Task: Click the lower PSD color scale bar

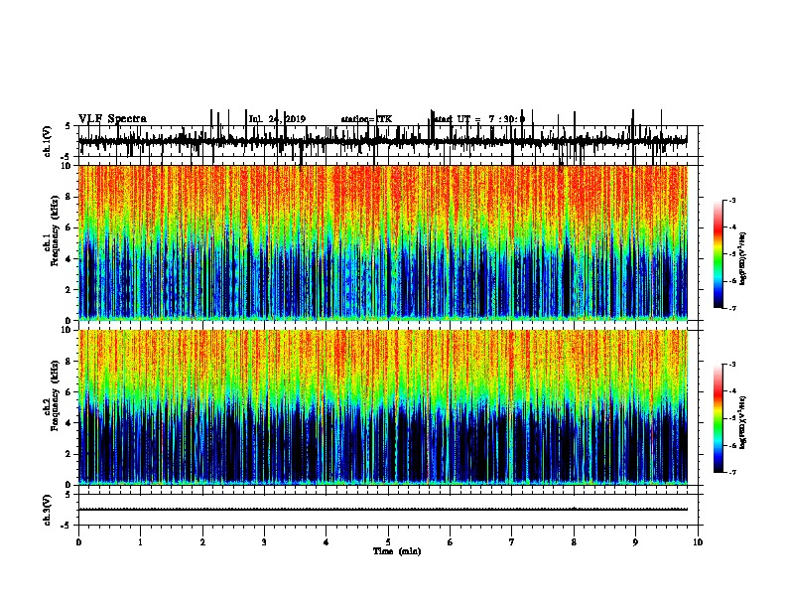Action: coord(719,418)
